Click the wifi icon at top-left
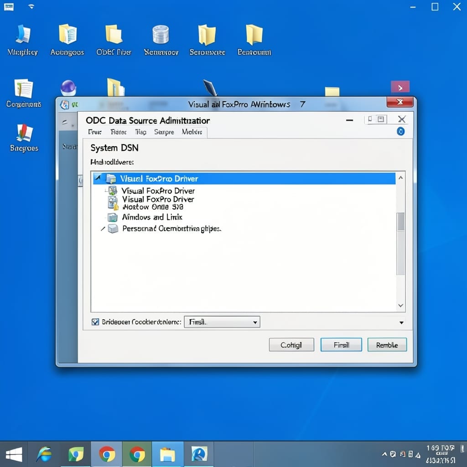This screenshot has height=467, width=467. tap(31, 6)
